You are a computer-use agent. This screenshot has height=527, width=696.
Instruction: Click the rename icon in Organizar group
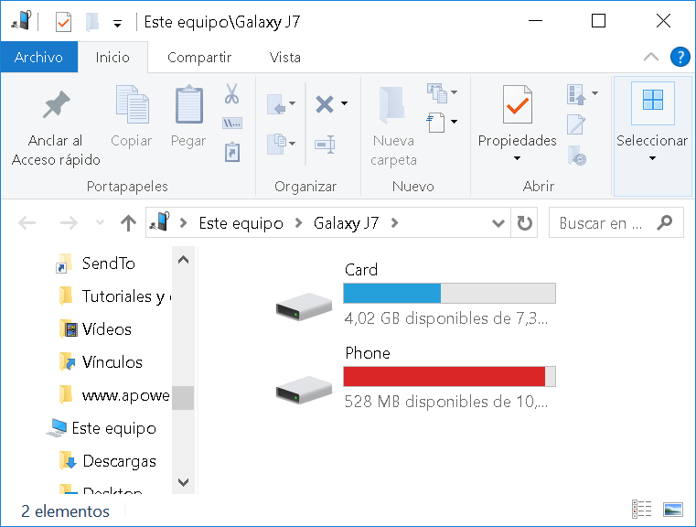tap(325, 145)
